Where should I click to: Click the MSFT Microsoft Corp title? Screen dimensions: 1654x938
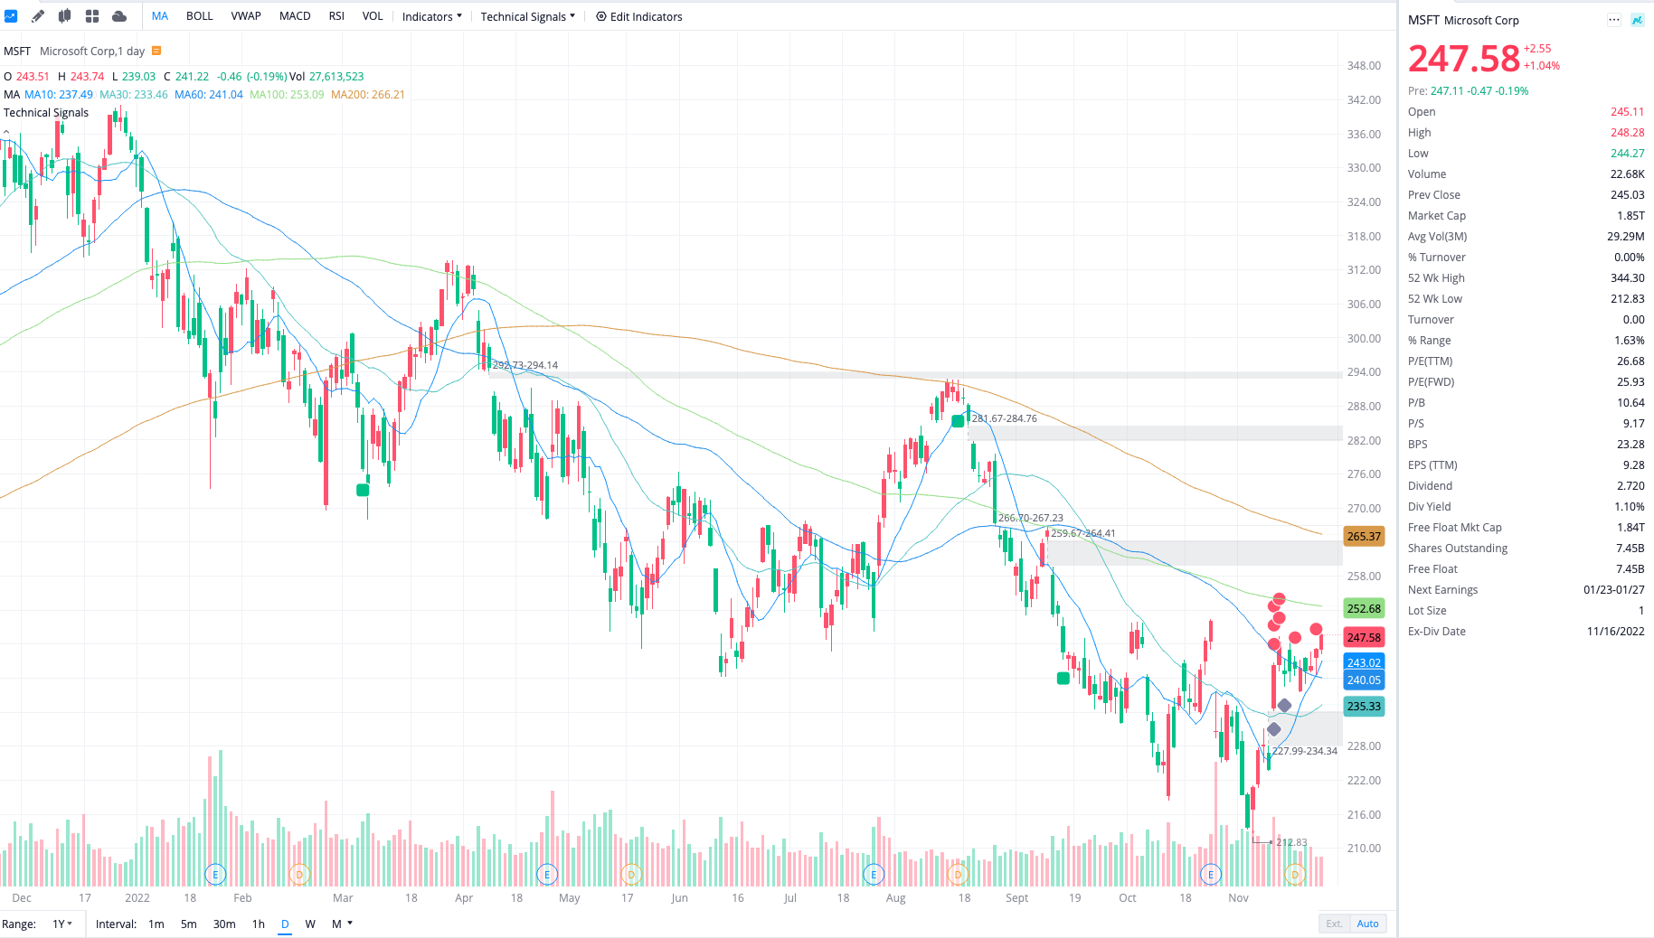1464,20
